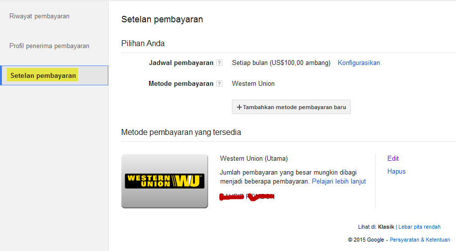Image resolution: width=456 pixels, height=251 pixels.
Task: Click Hapus to delete Western Union
Action: point(396,172)
